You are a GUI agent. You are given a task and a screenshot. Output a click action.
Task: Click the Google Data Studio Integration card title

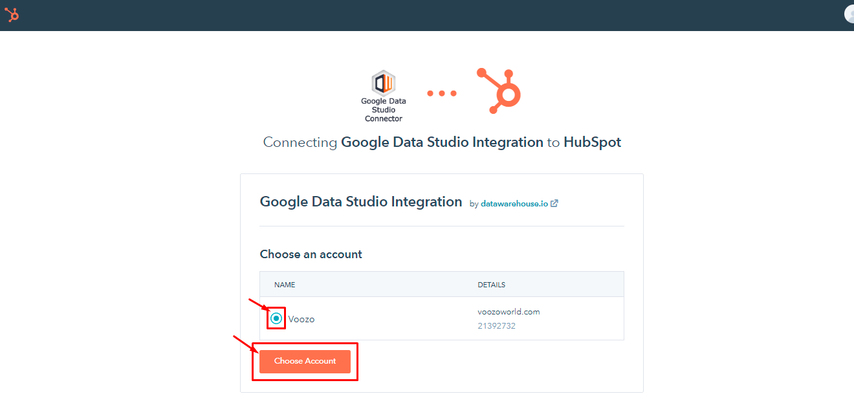(x=361, y=201)
